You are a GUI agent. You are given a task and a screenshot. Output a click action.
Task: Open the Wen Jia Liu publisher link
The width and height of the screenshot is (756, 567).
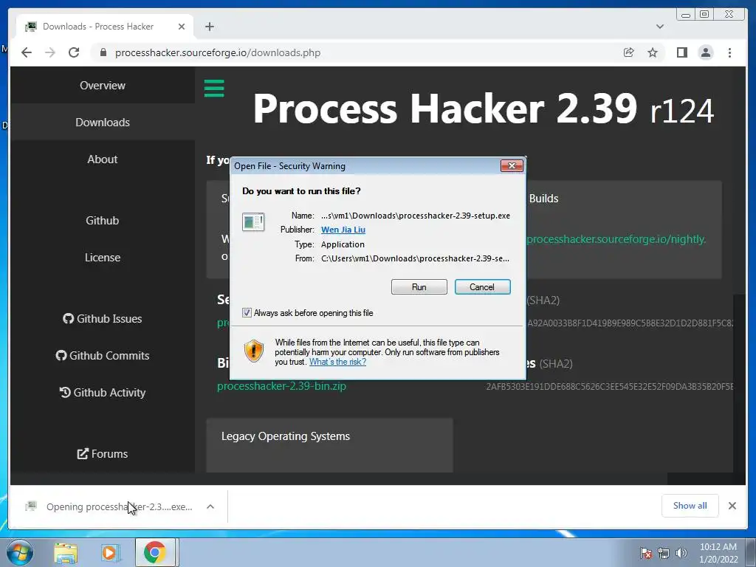point(343,230)
